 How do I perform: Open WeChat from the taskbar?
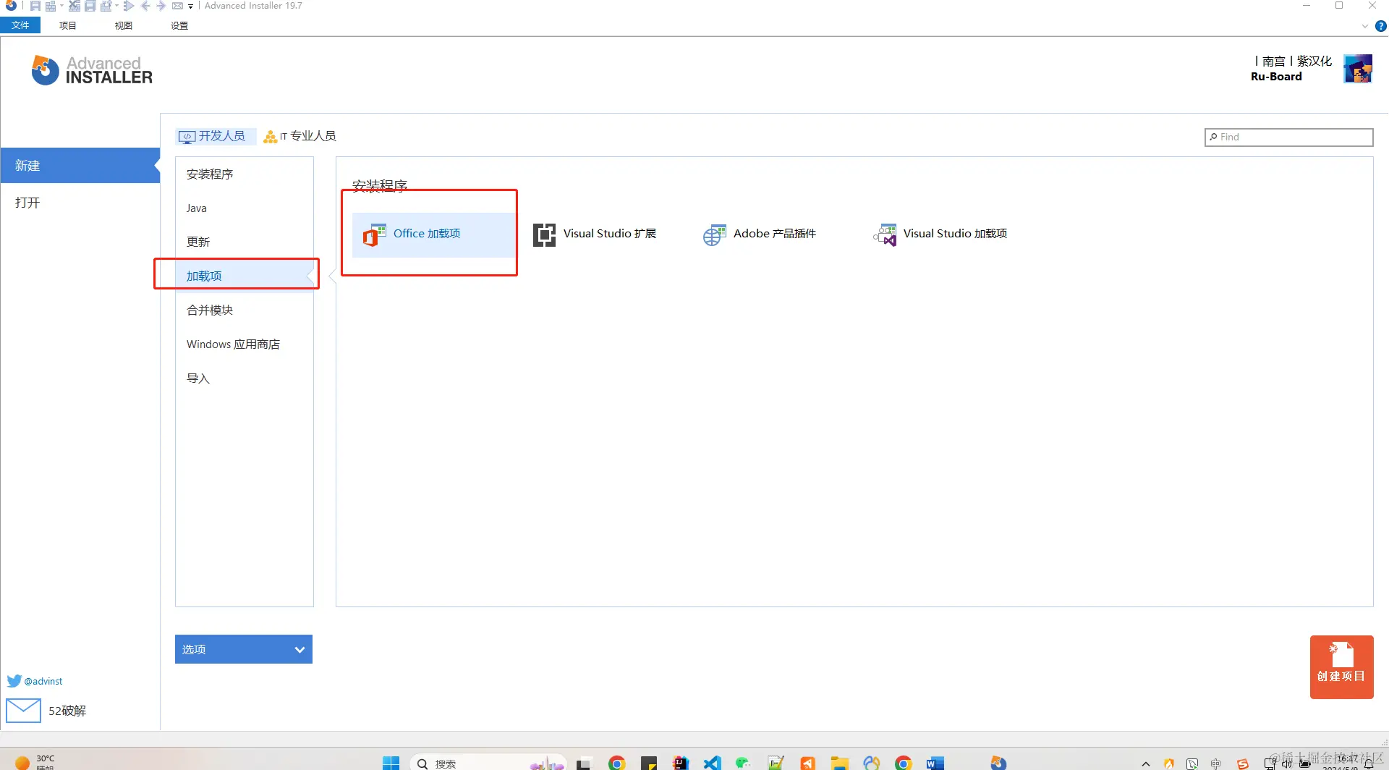click(x=743, y=763)
